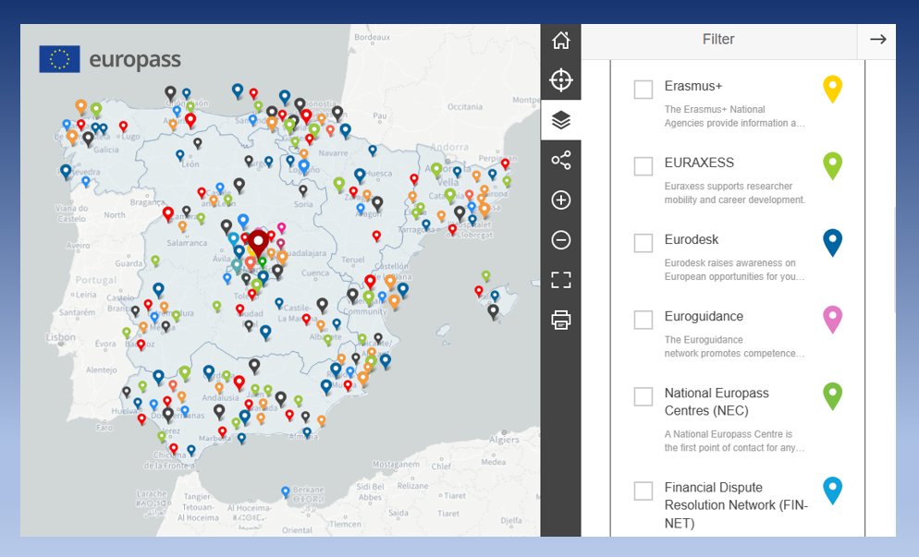Click 'A National Europass Centre is' description
The width and height of the screenshot is (919, 557).
(x=734, y=441)
